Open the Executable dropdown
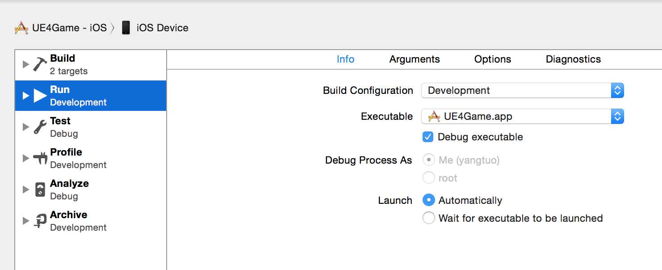Image resolution: width=662 pixels, height=270 pixels. [522, 117]
